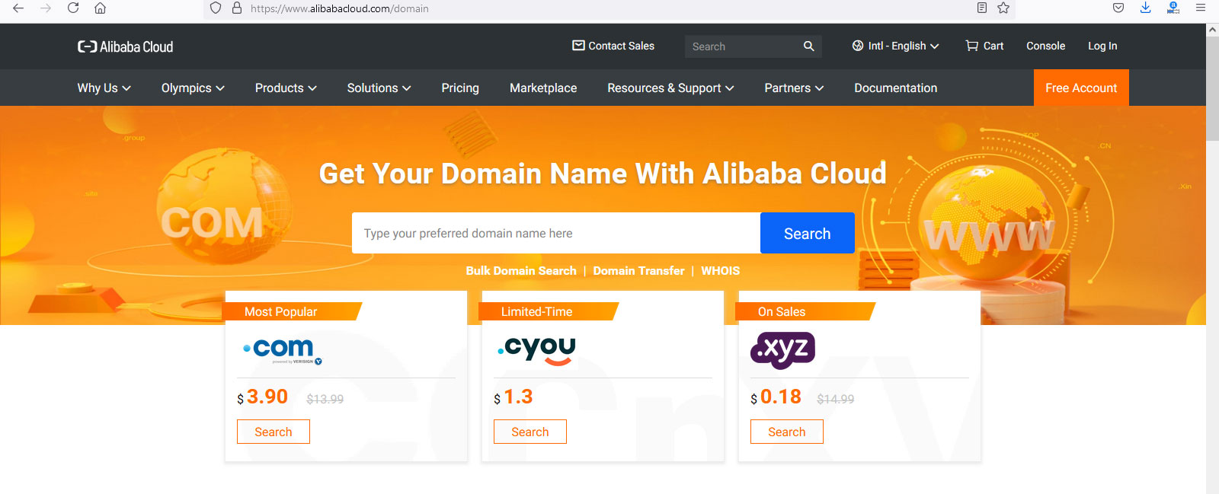Expand the Partners dropdown
The image size is (1219, 494).
(x=794, y=88)
